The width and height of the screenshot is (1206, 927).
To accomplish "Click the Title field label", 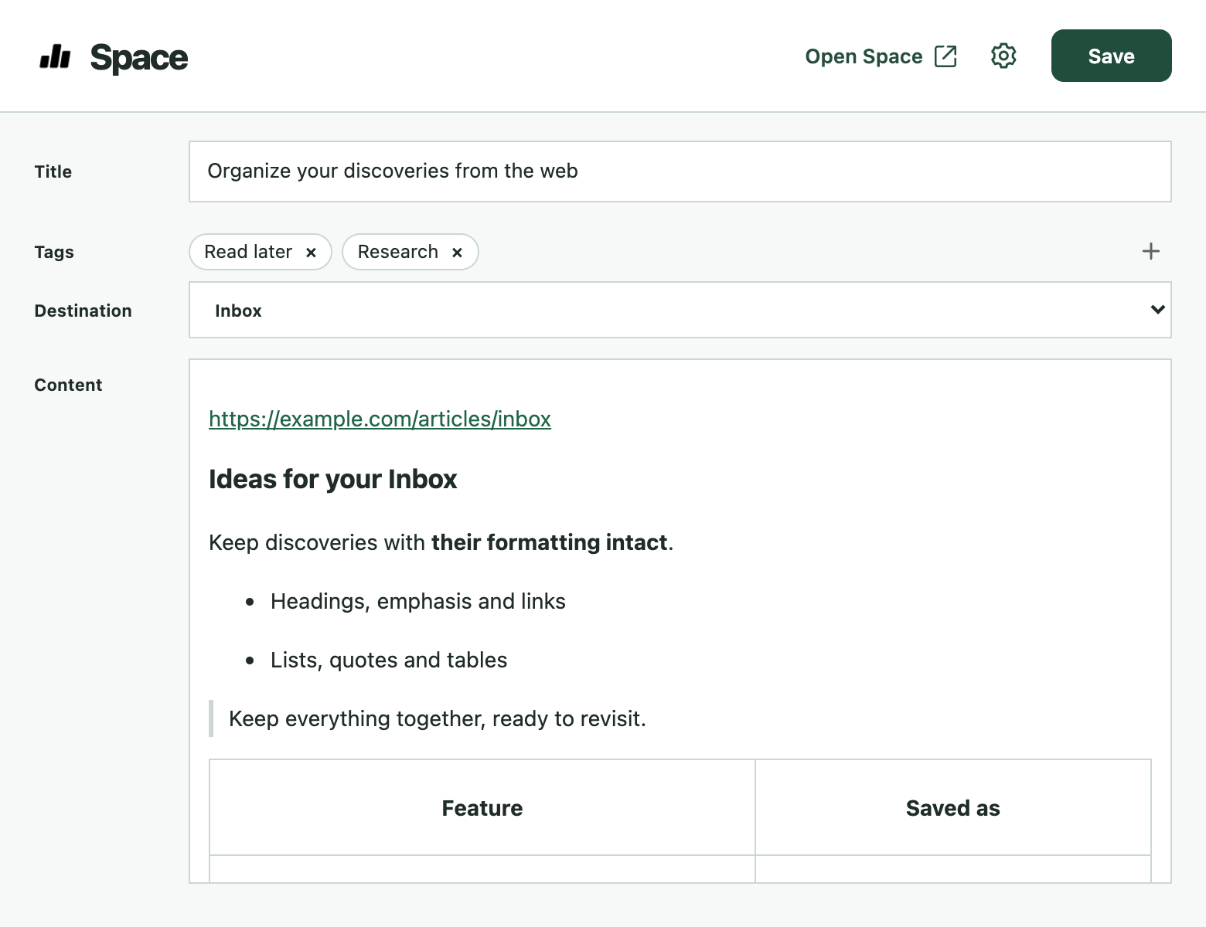I will 53,171.
